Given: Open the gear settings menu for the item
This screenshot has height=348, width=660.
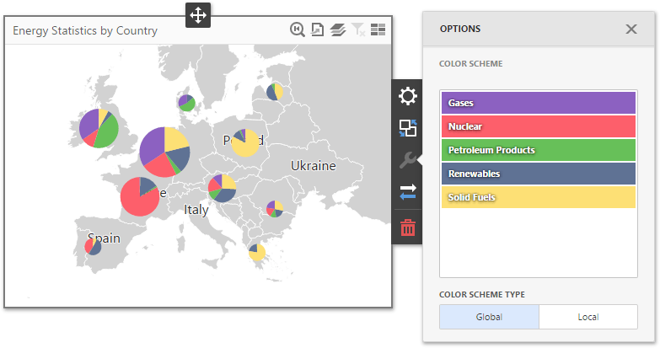Looking at the screenshot, I should pyautogui.click(x=407, y=96).
